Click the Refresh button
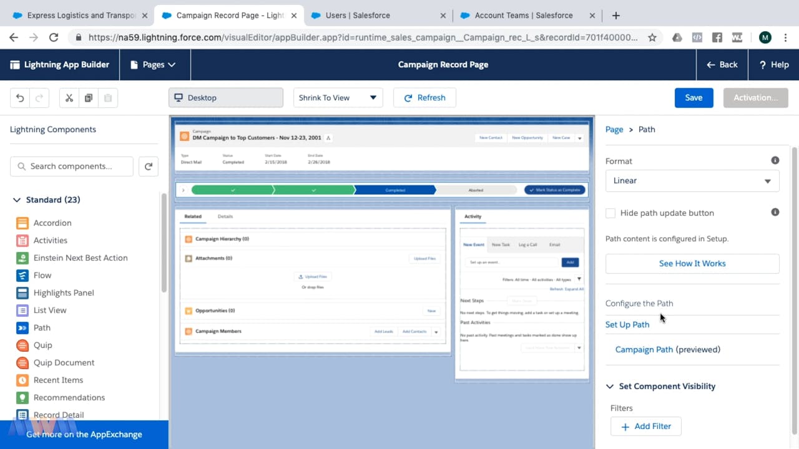The height and width of the screenshot is (449, 799). click(x=424, y=98)
